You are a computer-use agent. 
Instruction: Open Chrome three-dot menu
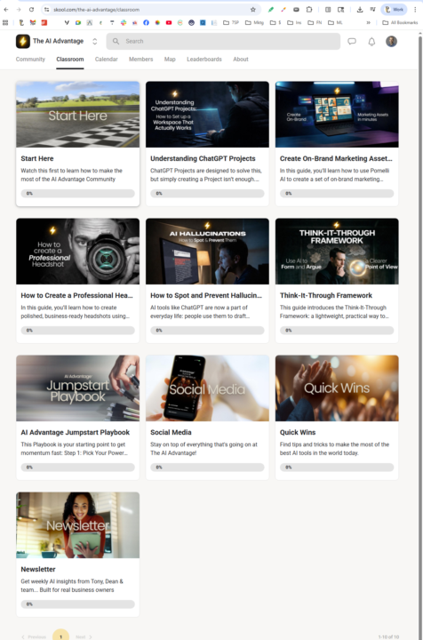[415, 10]
